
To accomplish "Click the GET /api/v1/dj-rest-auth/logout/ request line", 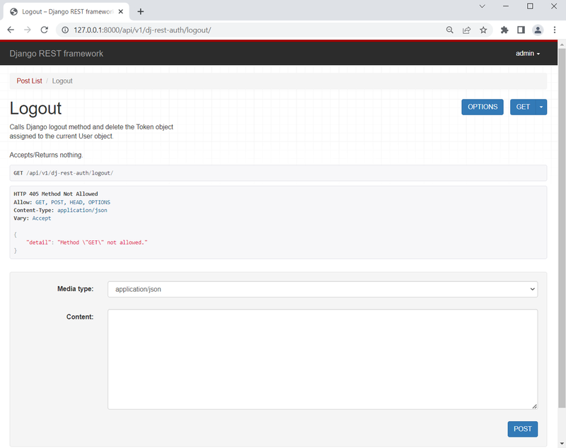I will [63, 173].
